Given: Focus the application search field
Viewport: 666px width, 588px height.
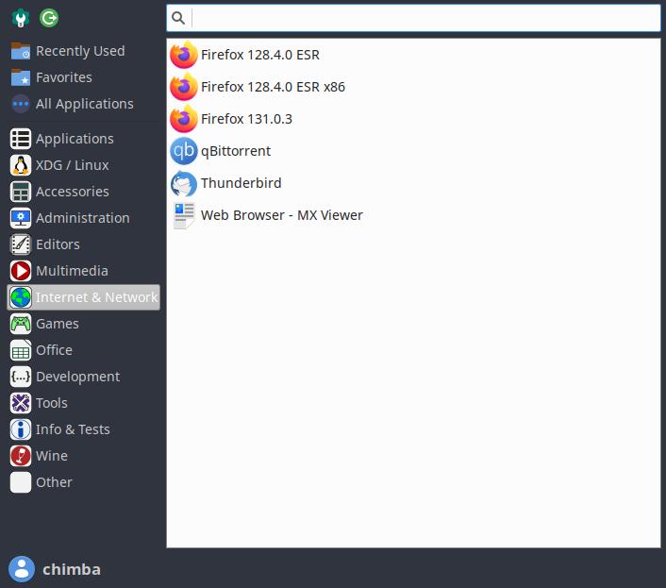Looking at the screenshot, I should point(413,18).
